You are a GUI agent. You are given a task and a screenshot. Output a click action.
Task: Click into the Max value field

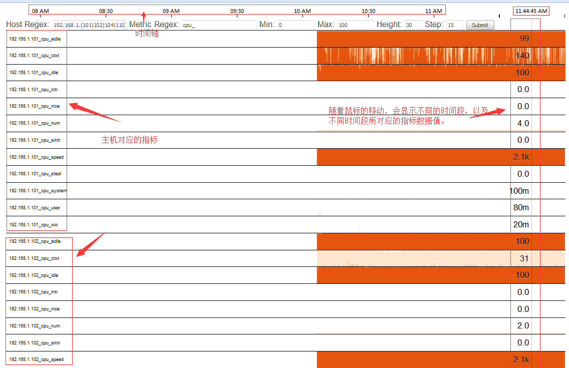(355, 25)
